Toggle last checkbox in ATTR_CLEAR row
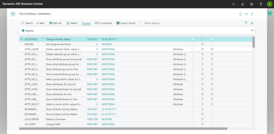 (212, 49)
